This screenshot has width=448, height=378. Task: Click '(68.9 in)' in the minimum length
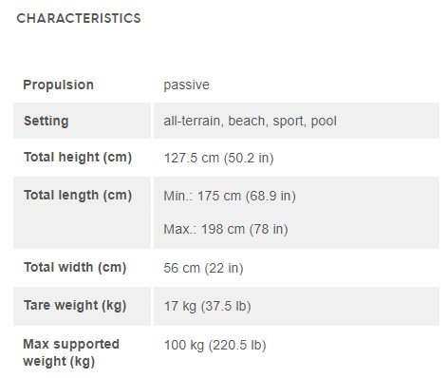(271, 196)
